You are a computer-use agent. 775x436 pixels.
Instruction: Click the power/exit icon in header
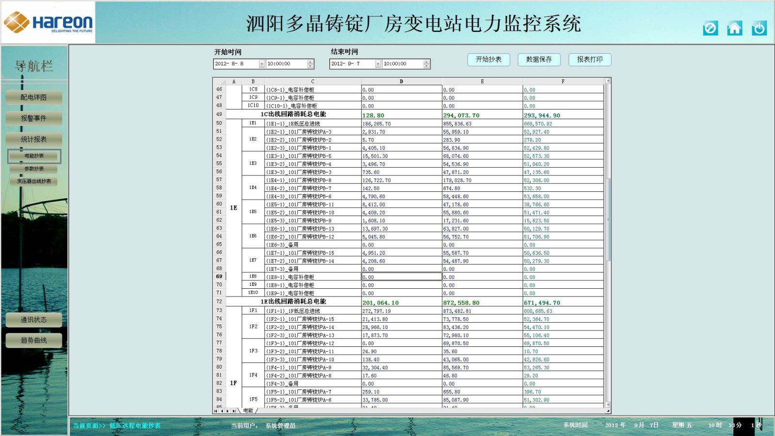[759, 28]
